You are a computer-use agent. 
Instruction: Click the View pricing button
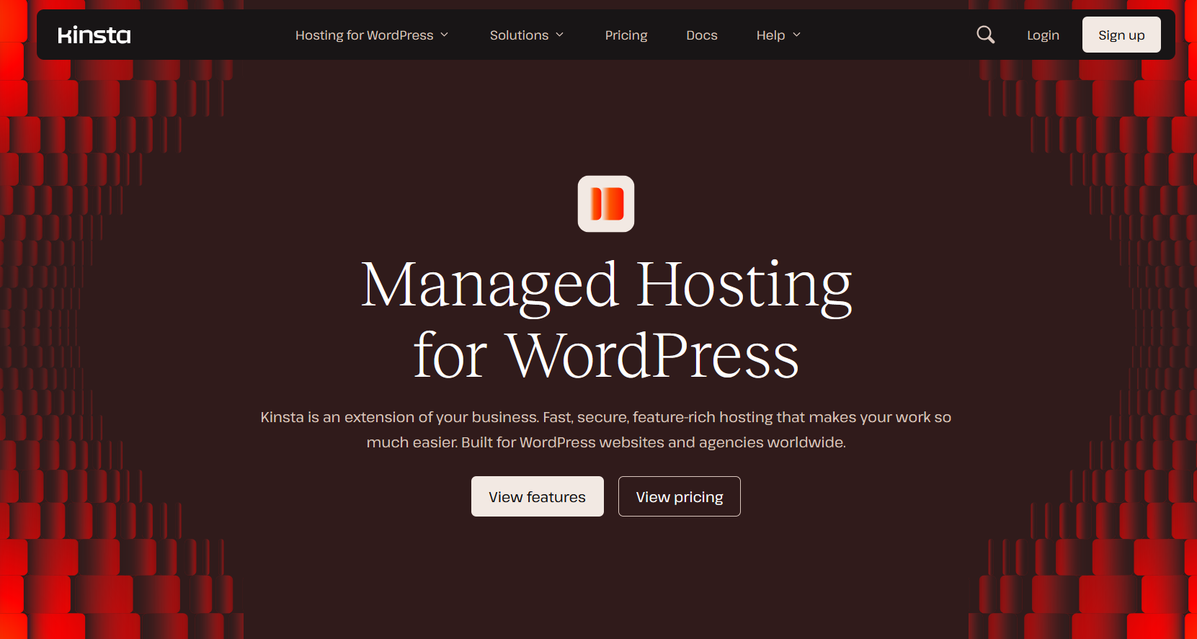point(680,496)
